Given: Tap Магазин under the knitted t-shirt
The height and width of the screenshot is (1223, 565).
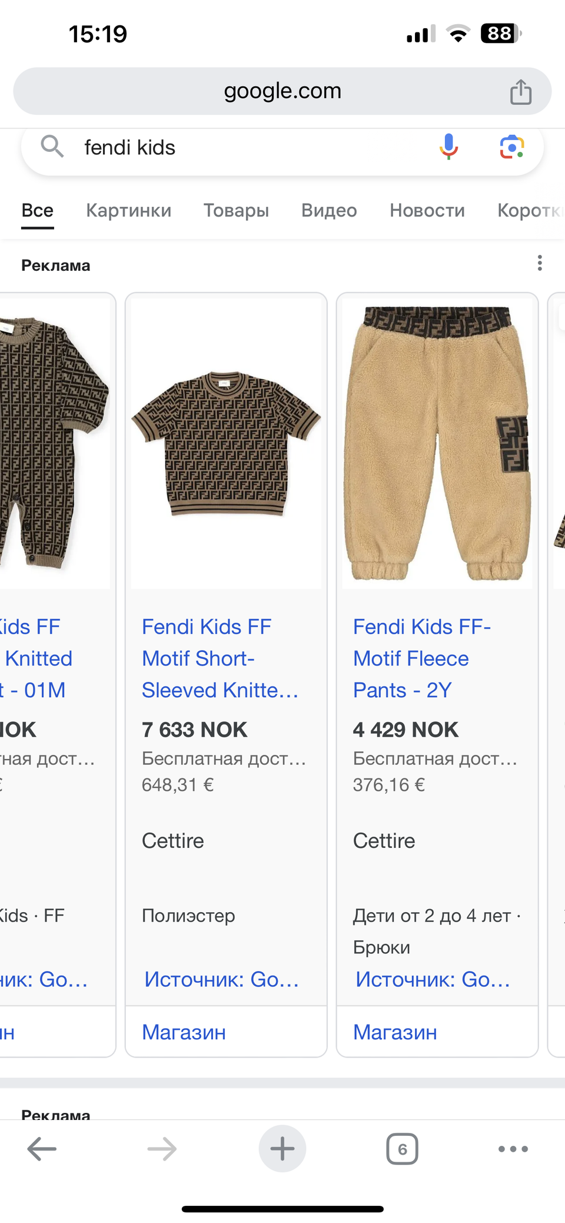Looking at the screenshot, I should click(x=184, y=1032).
